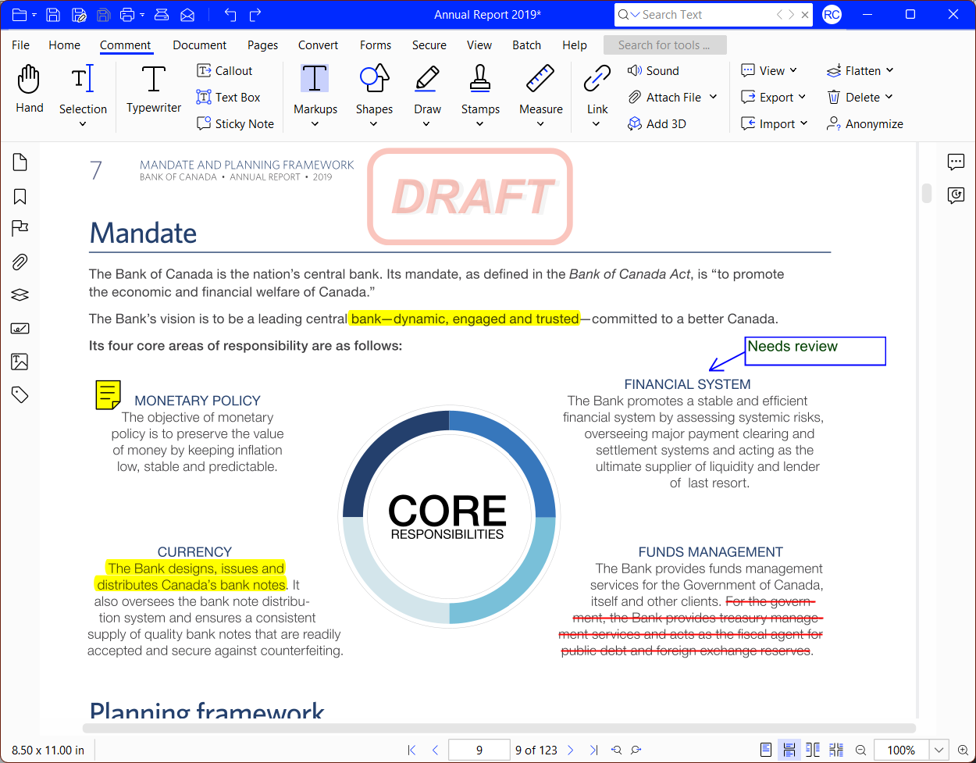The image size is (976, 763).
Task: Jump to the last page with navigation button
Action: (x=595, y=750)
